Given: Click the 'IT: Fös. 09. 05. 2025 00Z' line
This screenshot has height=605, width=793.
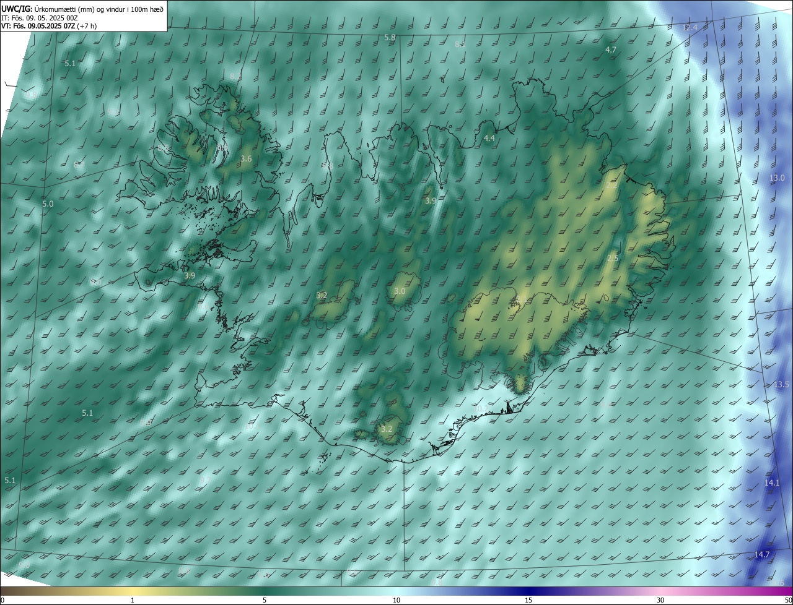Looking at the screenshot, I should point(39,17).
